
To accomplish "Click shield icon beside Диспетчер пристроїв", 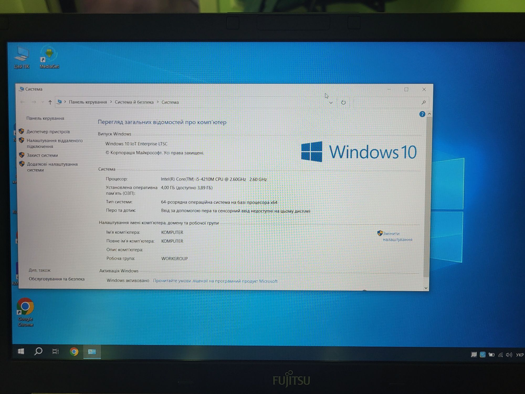I will [x=22, y=131].
